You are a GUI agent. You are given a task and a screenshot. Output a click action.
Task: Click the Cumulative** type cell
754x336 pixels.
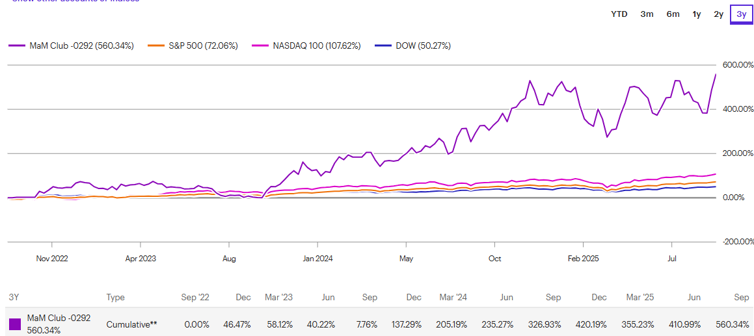click(132, 324)
